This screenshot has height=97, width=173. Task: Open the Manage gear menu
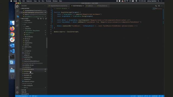pyautogui.click(x=17, y=92)
